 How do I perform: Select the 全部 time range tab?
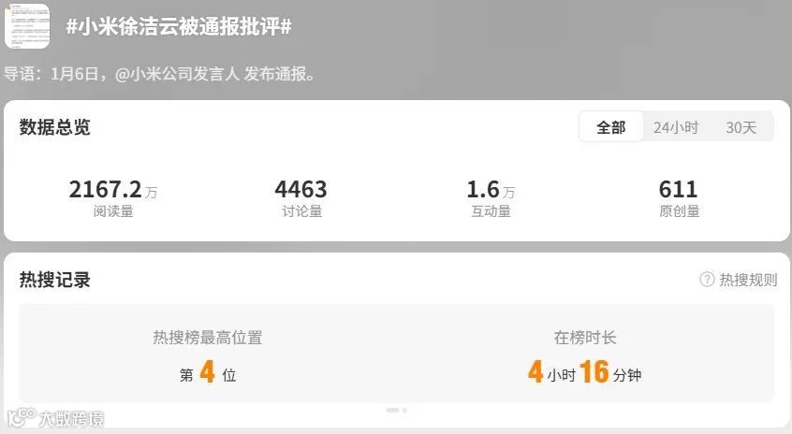pos(611,126)
